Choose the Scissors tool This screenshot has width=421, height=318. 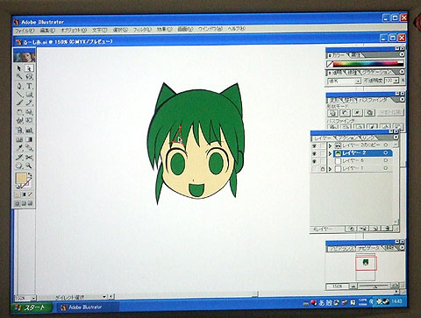pos(29,157)
